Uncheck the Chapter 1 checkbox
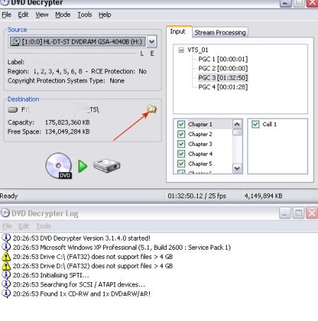The image size is (318, 321). coord(181,124)
